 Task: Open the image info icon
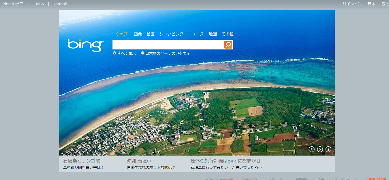click(x=328, y=149)
